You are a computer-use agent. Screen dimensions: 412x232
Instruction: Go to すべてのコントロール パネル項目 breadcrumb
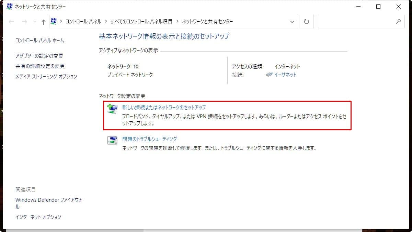pos(141,21)
